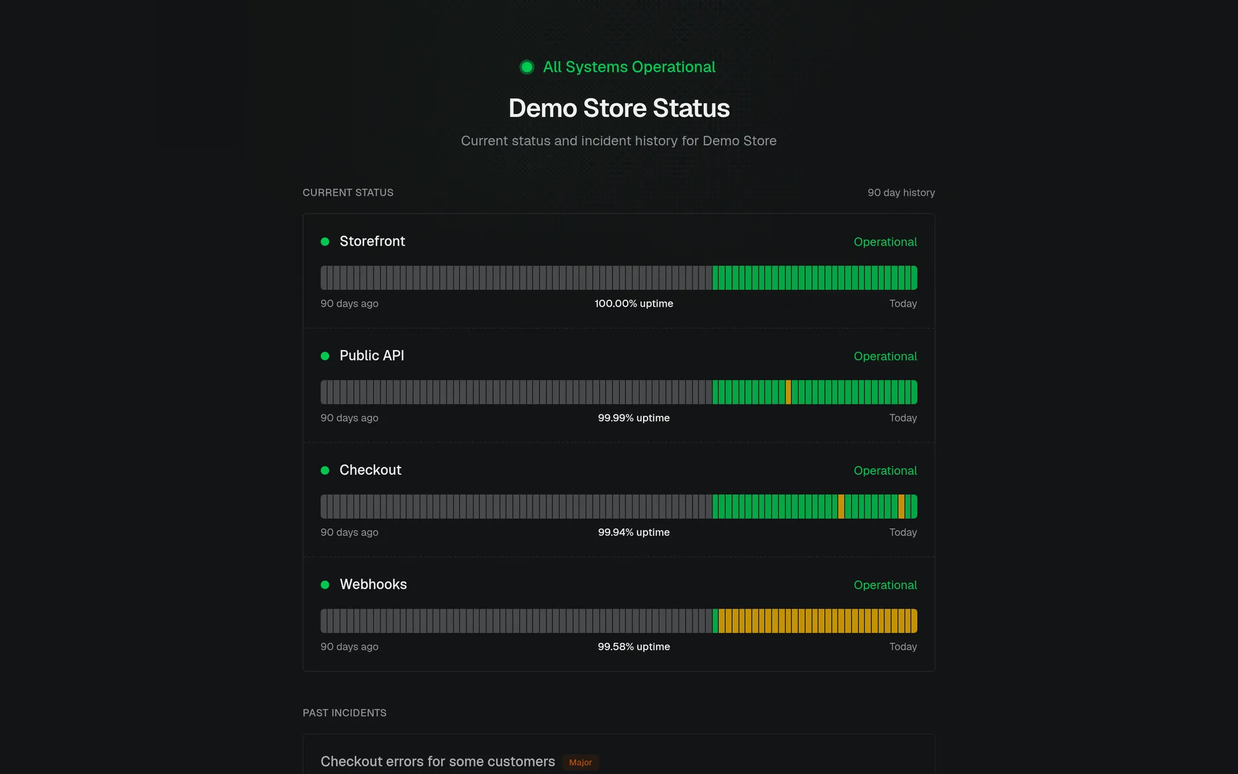Click the last yellow day in Webhooks bar
This screenshot has width=1238, height=774.
914,621
